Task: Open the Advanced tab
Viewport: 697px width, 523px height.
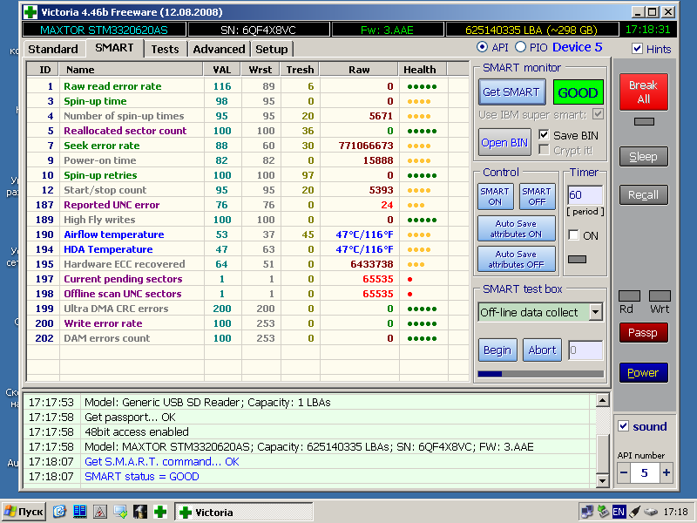Action: pyautogui.click(x=219, y=49)
